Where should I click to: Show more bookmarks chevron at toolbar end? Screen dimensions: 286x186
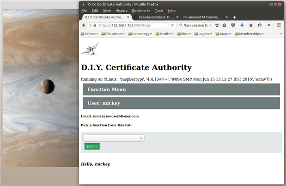pyautogui.click(x=281, y=34)
